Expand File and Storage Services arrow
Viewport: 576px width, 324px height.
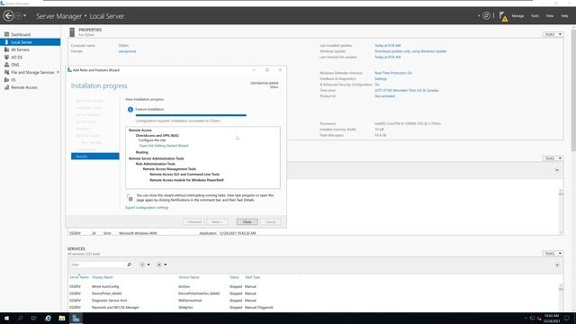58,72
